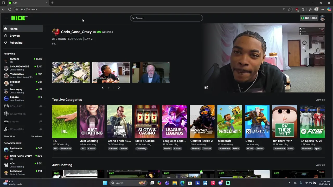This screenshot has width=333, height=187.
Task: Click the MMO tag under Minecraft
Action: point(236,149)
